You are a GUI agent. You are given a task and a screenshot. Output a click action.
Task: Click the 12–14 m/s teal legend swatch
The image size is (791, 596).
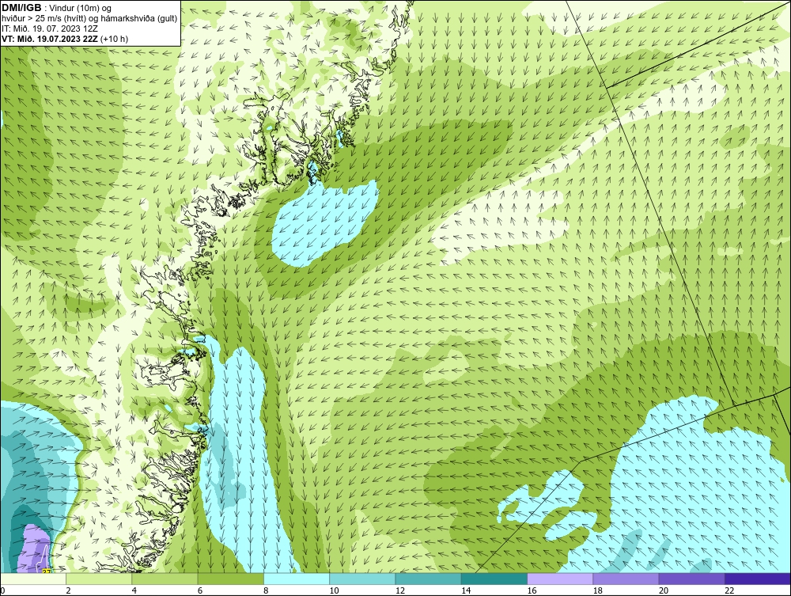[428, 579]
